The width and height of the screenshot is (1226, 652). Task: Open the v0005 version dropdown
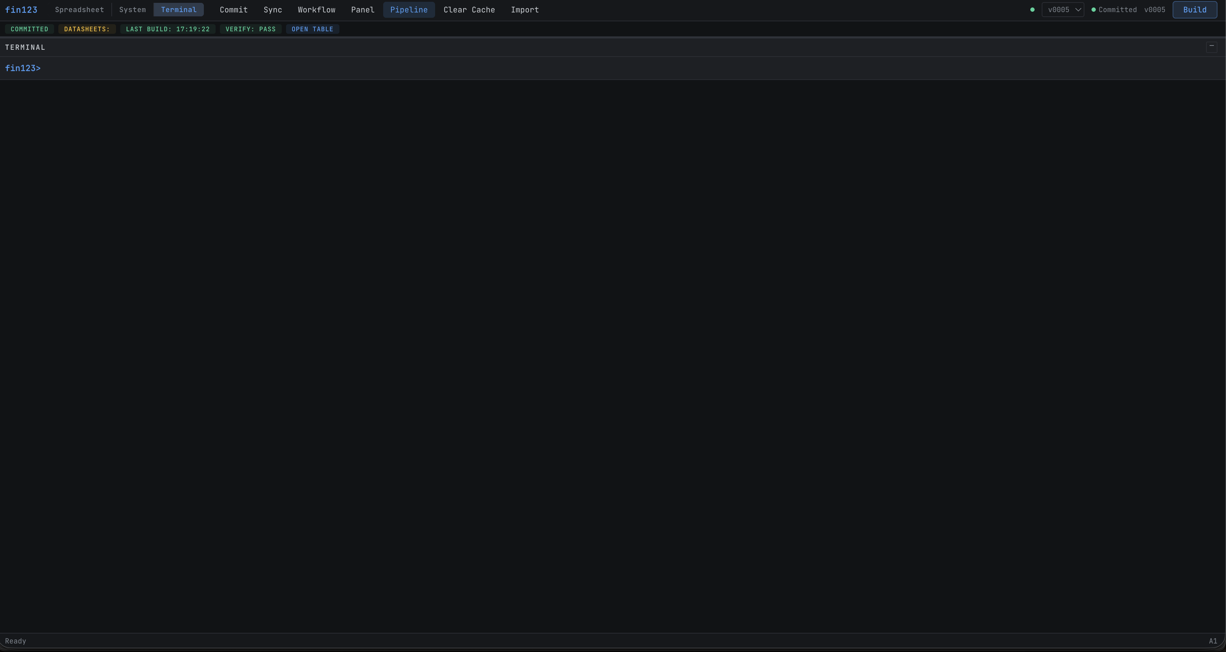click(1059, 10)
